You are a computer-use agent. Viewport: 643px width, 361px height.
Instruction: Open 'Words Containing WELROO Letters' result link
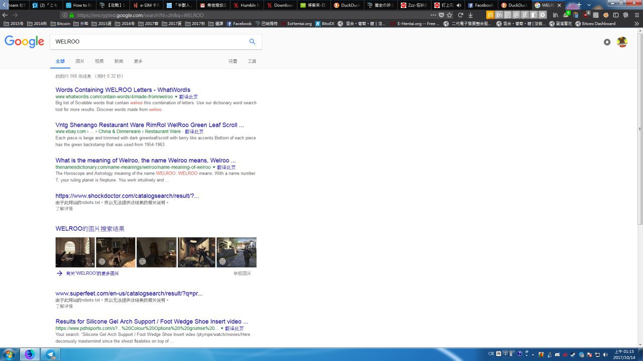click(x=123, y=90)
